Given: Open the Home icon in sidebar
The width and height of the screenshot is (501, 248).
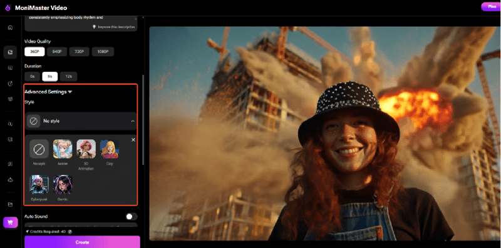Looking at the screenshot, I should coord(10,27).
